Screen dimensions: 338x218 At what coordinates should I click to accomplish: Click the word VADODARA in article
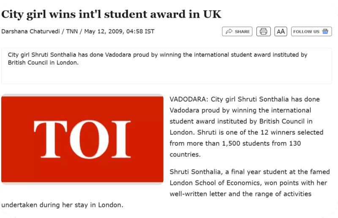(189, 99)
